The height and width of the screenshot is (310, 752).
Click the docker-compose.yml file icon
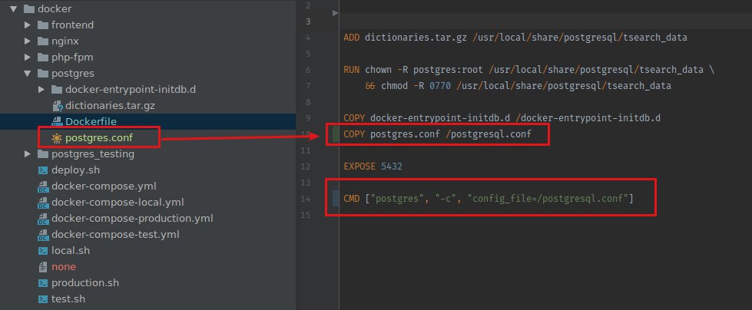(43, 186)
